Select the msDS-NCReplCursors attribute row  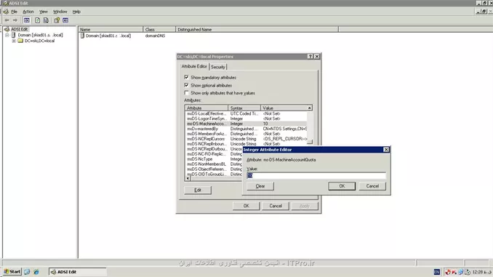(x=246, y=139)
